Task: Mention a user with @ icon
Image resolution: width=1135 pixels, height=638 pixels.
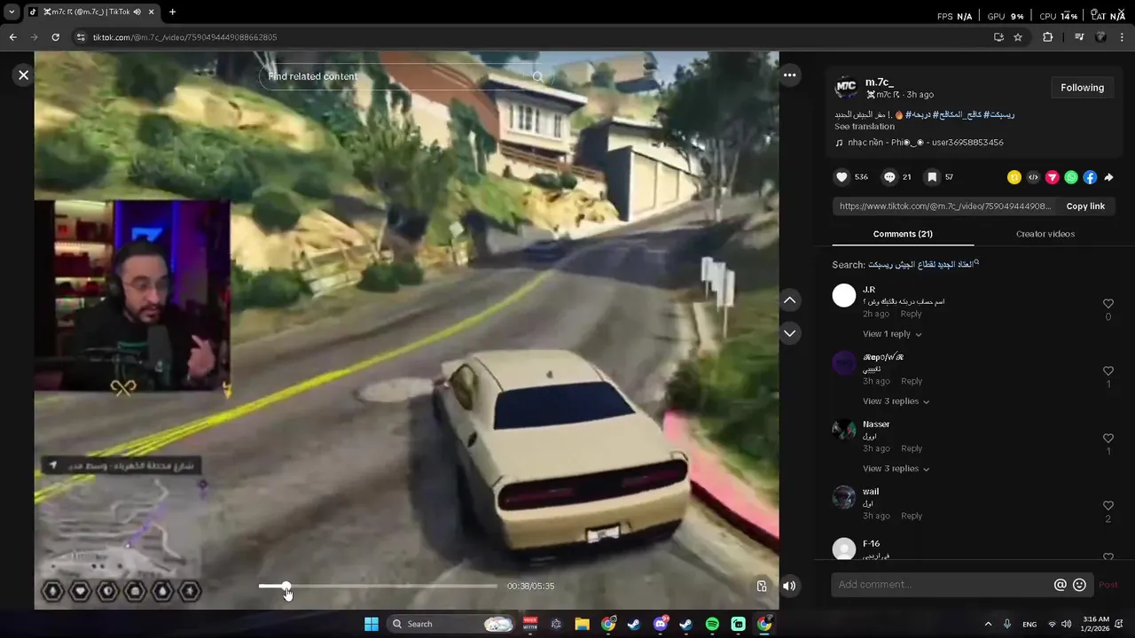Action: pyautogui.click(x=1060, y=585)
